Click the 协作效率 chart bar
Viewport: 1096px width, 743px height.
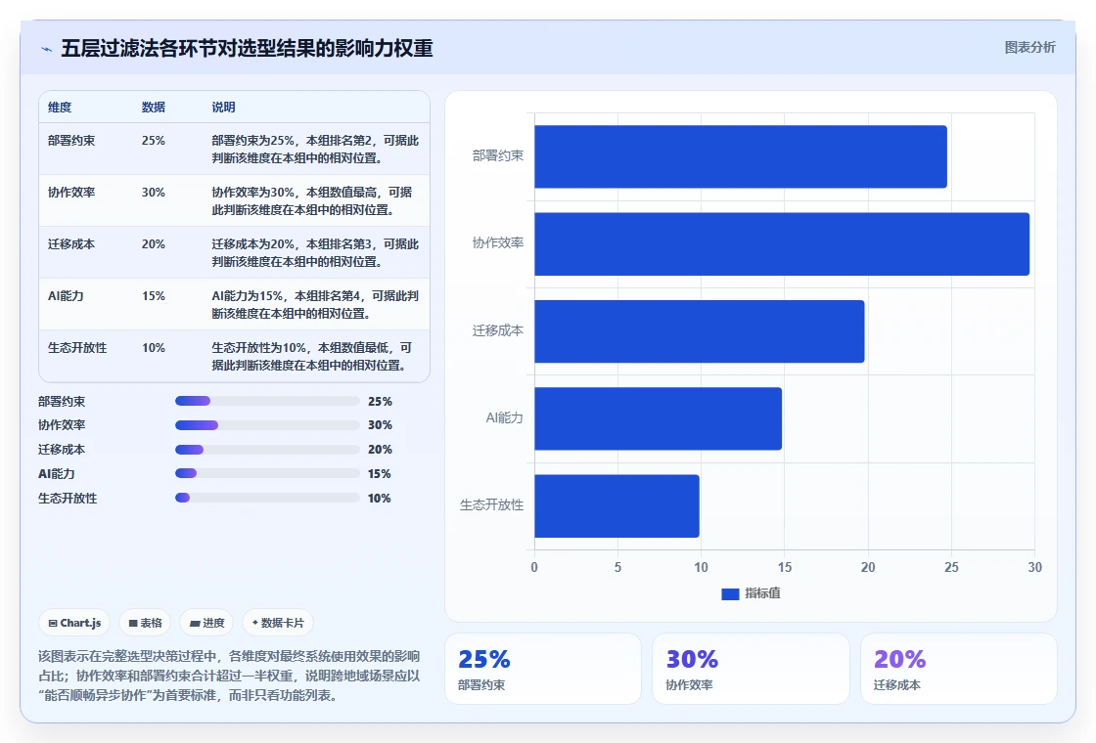tap(782, 243)
